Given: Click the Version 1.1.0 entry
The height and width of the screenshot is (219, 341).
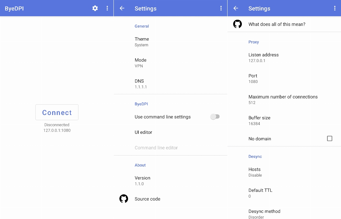Looking at the screenshot, I should [170, 181].
